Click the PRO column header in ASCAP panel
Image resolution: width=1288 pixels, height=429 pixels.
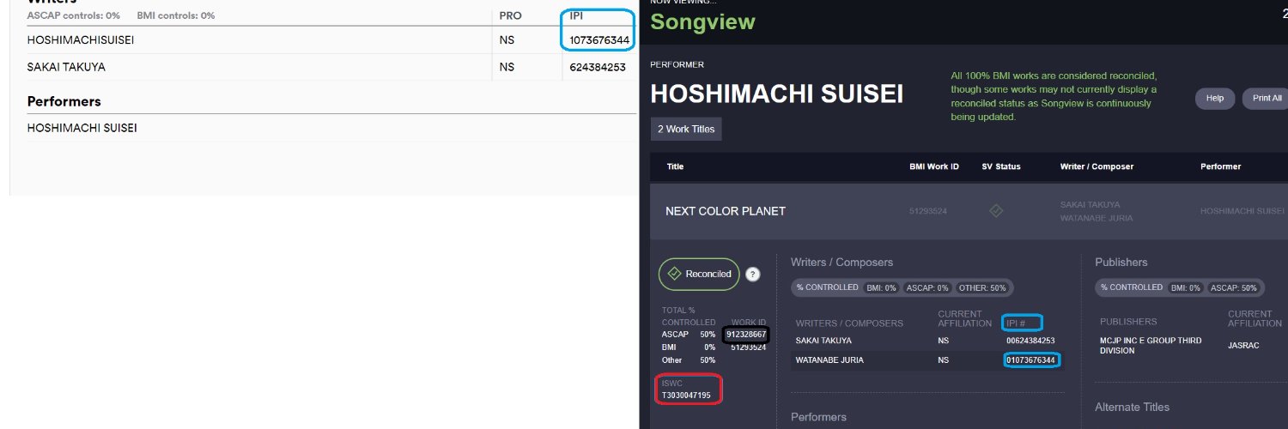510,15
